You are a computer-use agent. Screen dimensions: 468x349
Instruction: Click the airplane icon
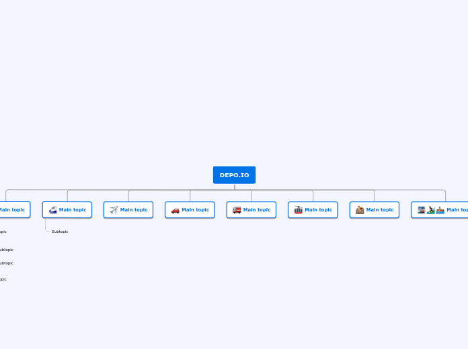coord(114,210)
